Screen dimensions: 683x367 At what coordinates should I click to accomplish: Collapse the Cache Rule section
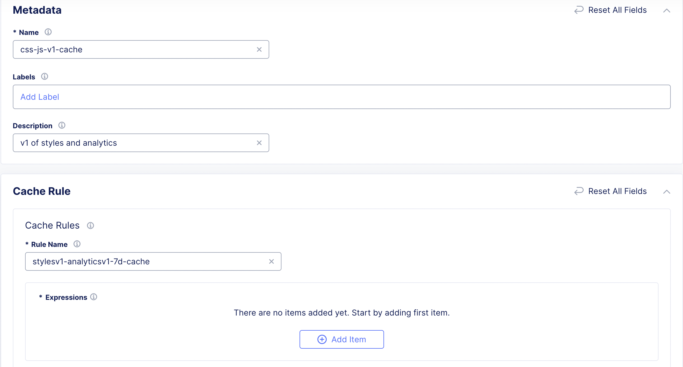[667, 192]
